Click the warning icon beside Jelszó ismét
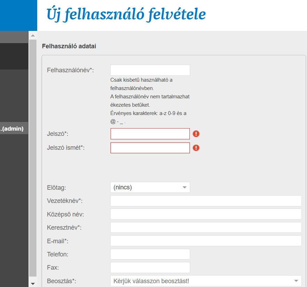307x287 pixels. pyautogui.click(x=196, y=148)
